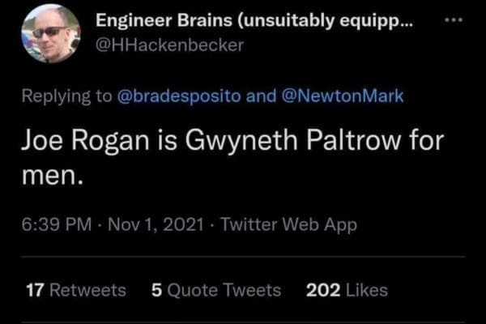This screenshot has width=486, height=324.
Task: Click the @HHackenbecker handle
Action: [x=169, y=45]
